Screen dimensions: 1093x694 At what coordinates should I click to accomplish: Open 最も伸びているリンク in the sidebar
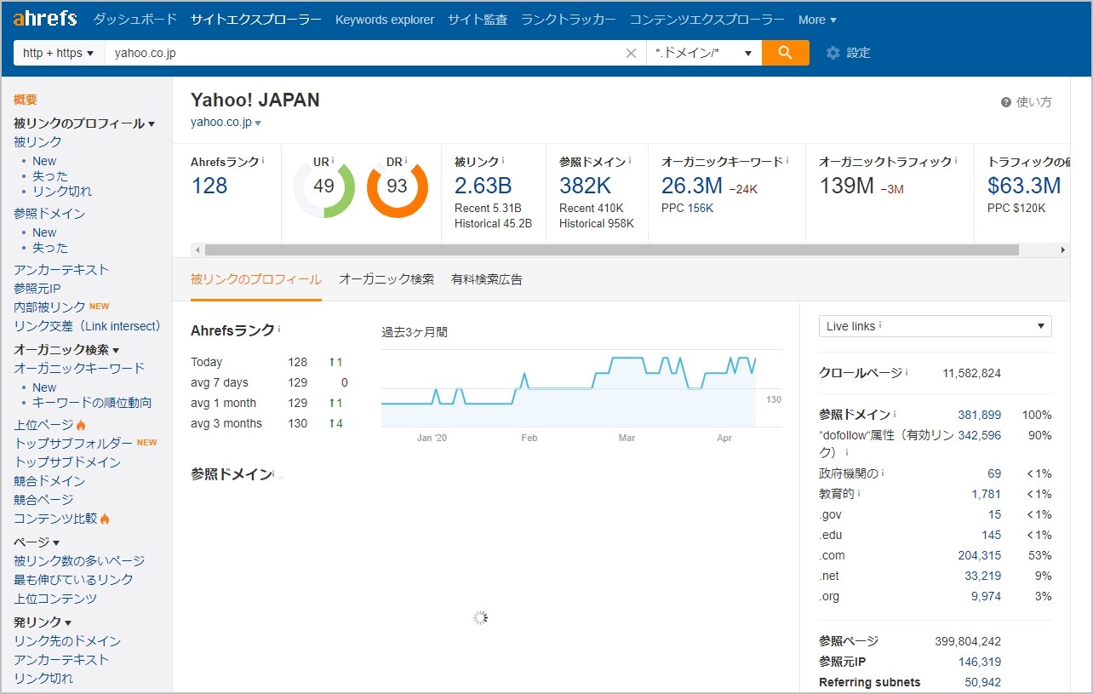[x=73, y=580]
